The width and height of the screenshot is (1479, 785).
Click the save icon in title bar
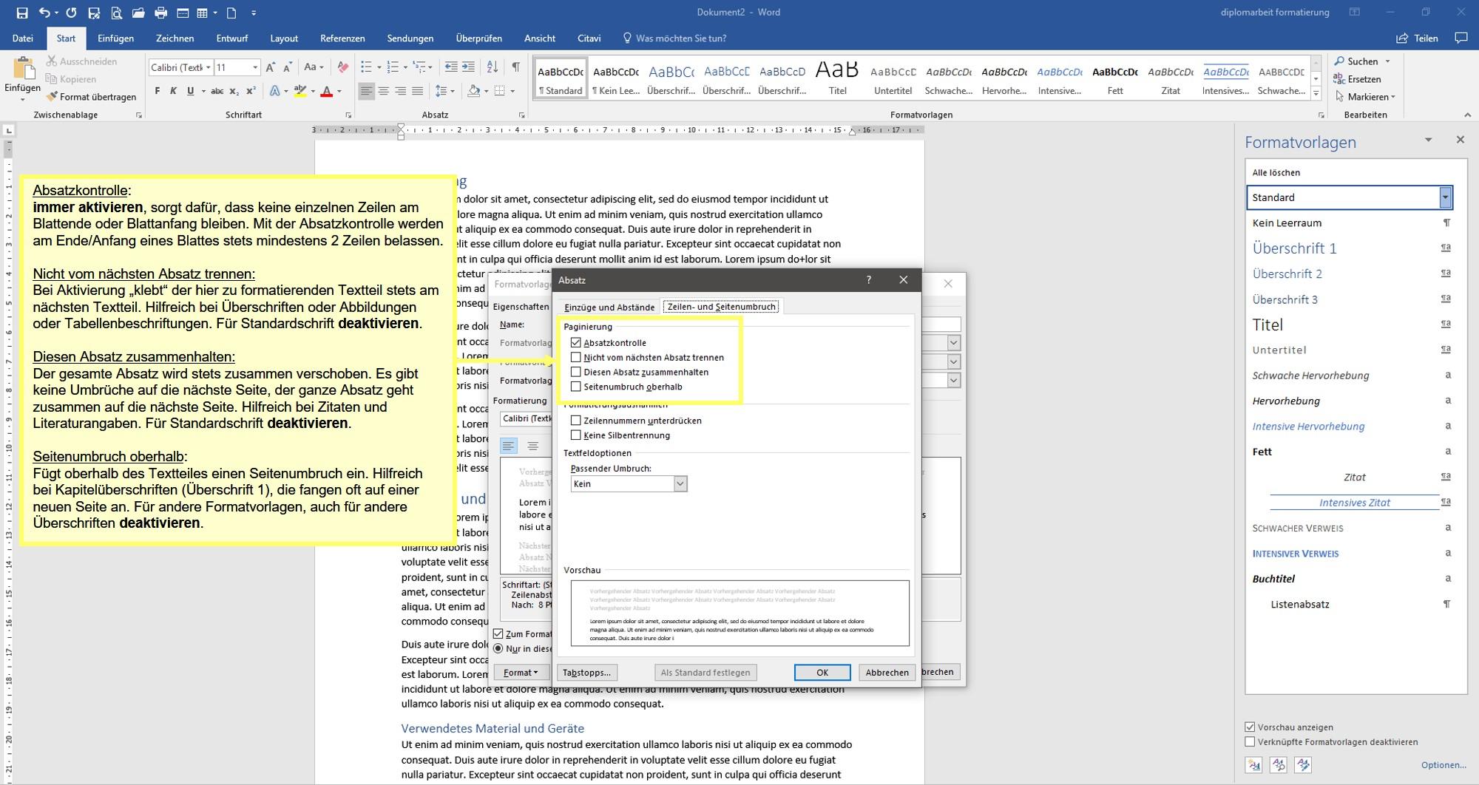pyautogui.click(x=22, y=13)
